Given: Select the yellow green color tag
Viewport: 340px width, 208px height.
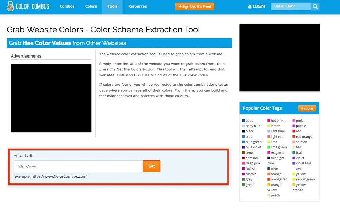Looking at the screenshot, I should coord(304,179).
